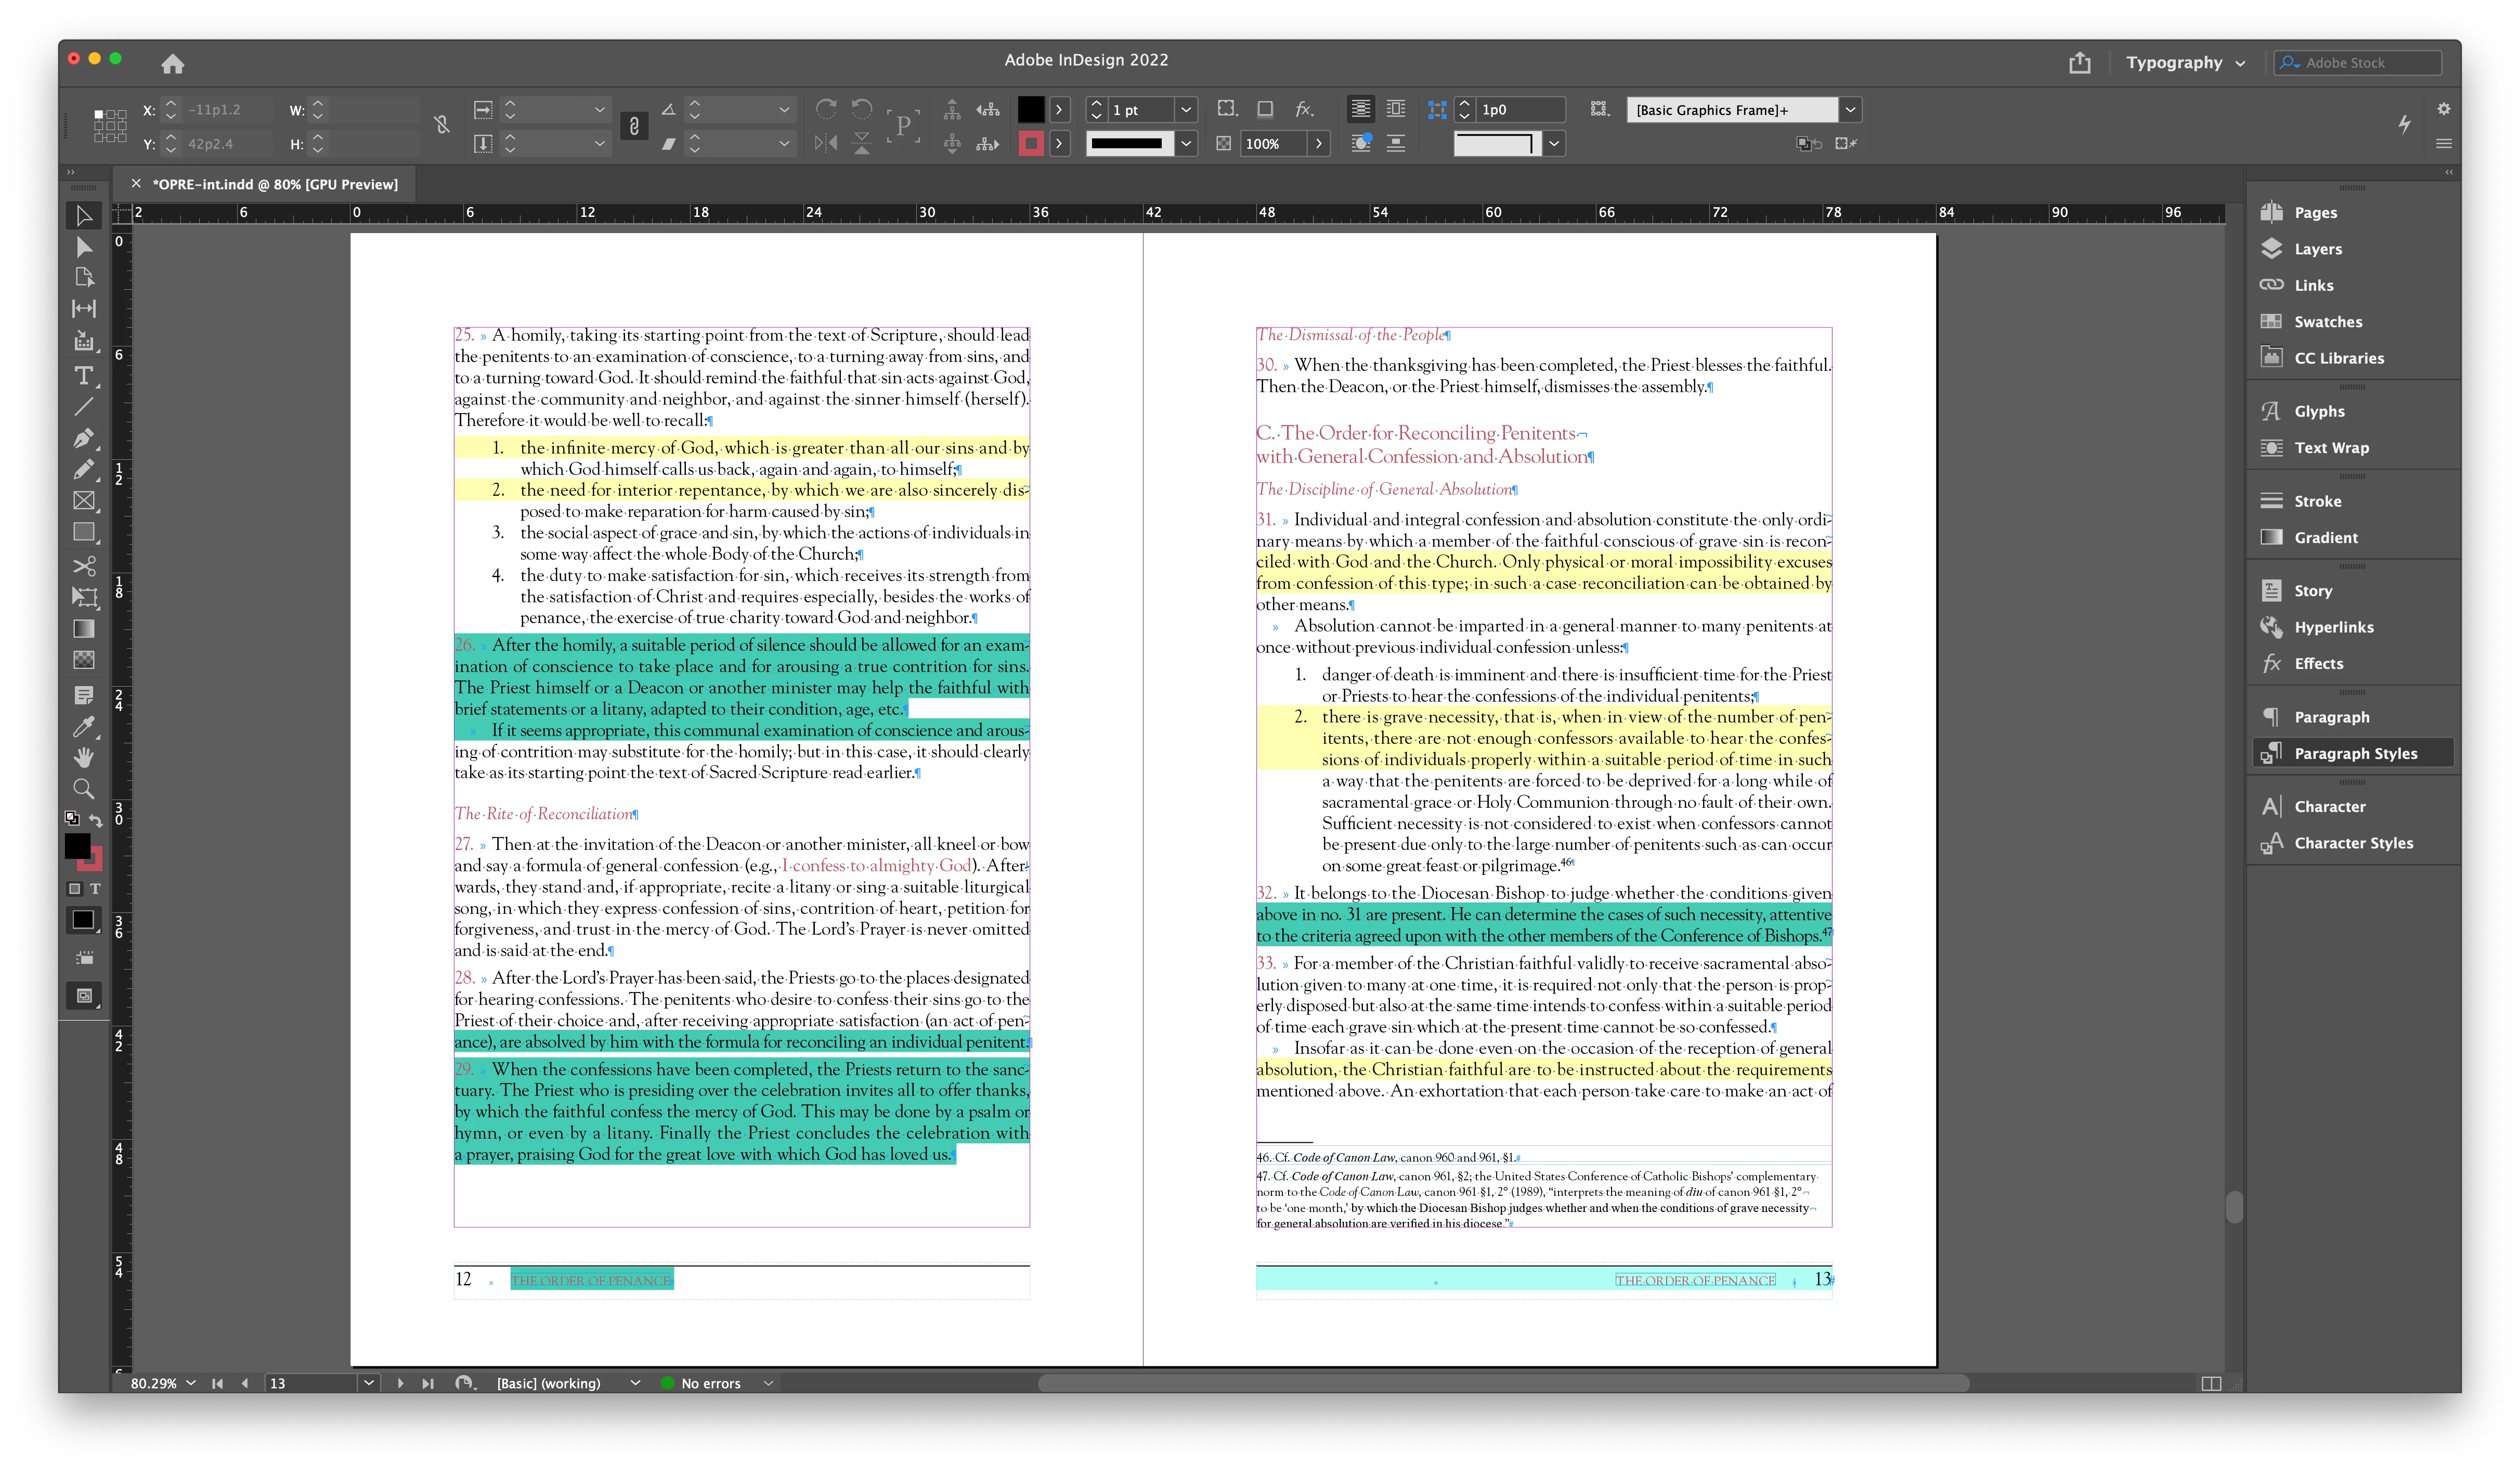Switch formatting to affect text
The width and height of the screenshot is (2520, 1470).
pos(95,888)
